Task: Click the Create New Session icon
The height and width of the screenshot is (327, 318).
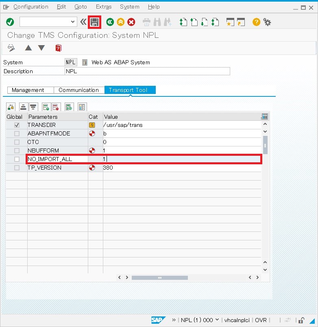Action: [x=230, y=22]
